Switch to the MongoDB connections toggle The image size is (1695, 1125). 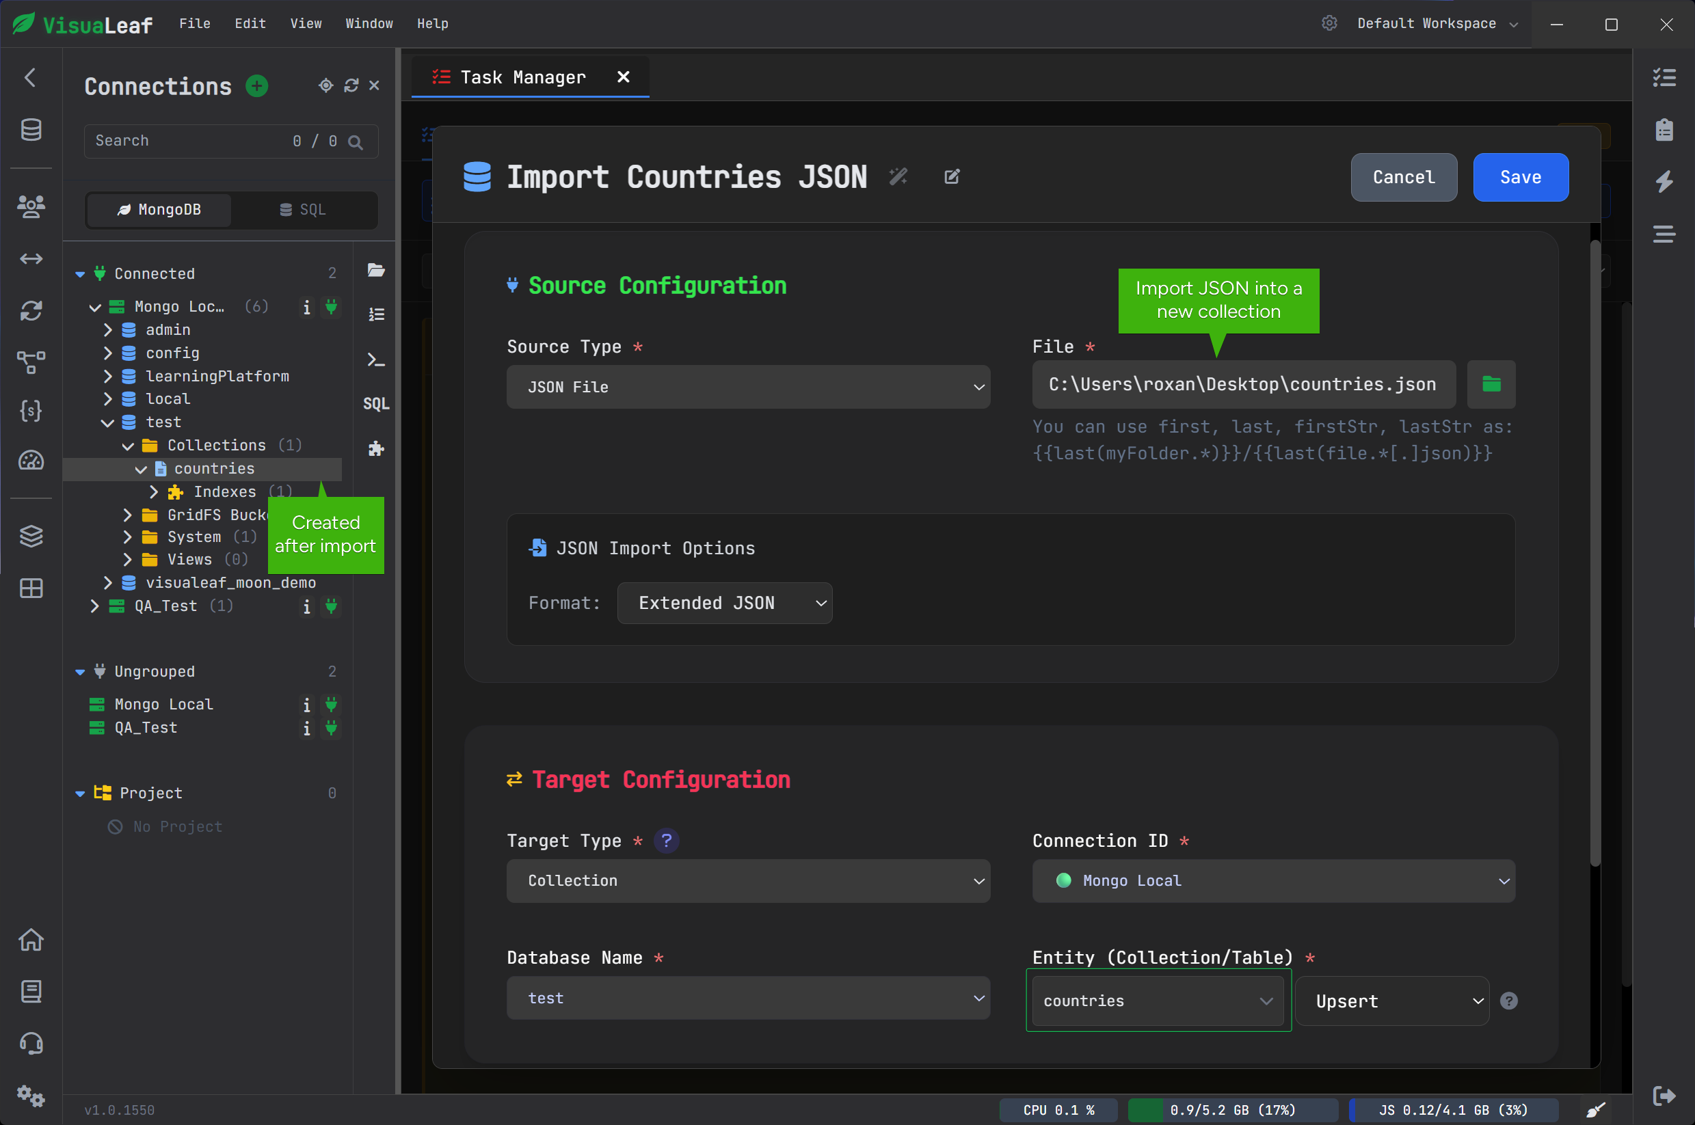(x=159, y=210)
